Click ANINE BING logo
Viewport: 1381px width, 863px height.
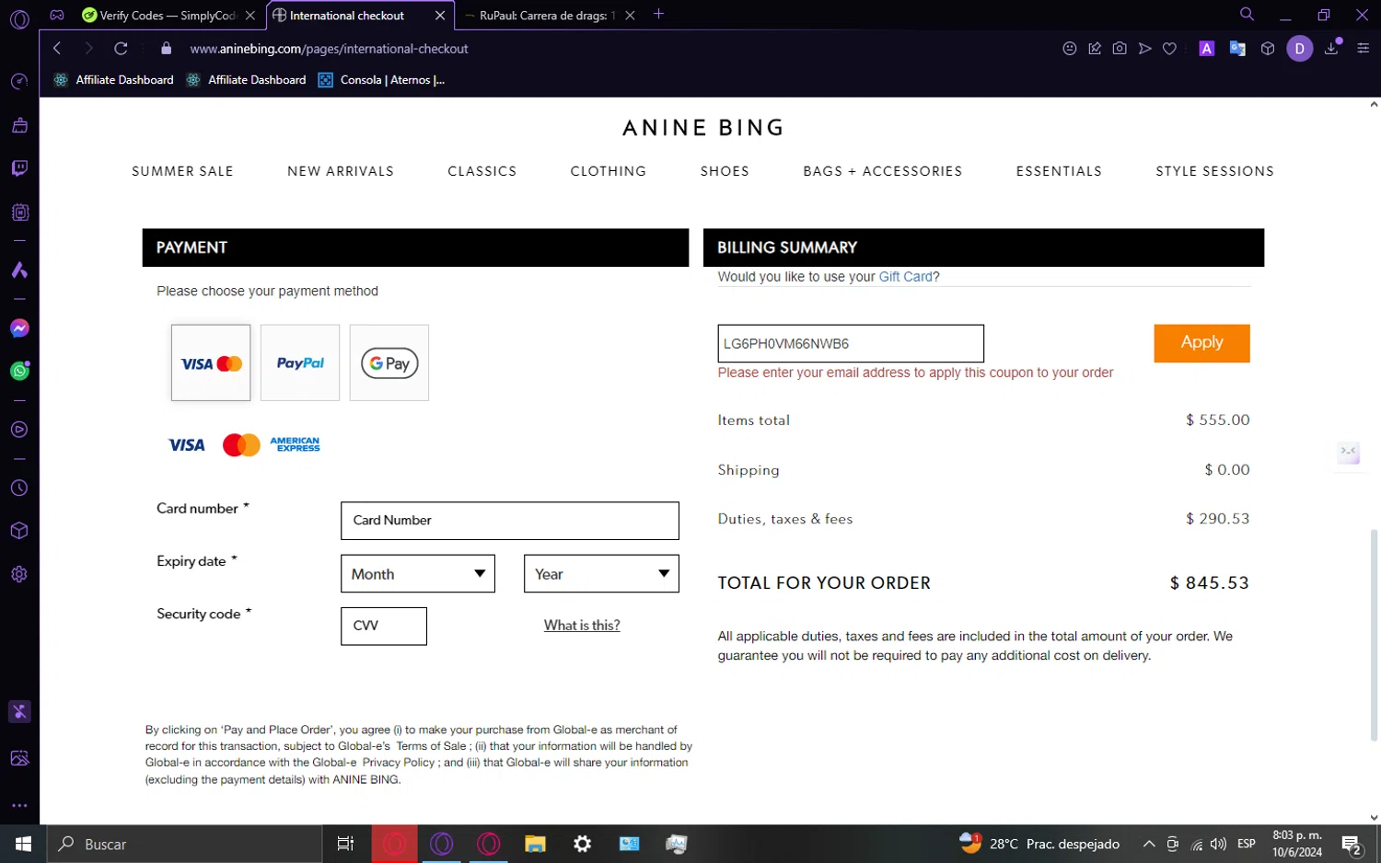[x=703, y=128]
